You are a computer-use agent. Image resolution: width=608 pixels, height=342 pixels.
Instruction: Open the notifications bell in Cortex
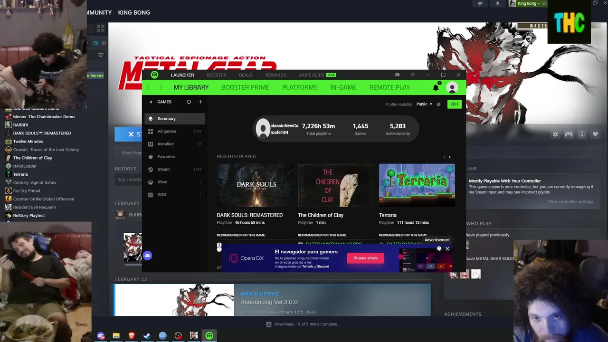coord(436,87)
